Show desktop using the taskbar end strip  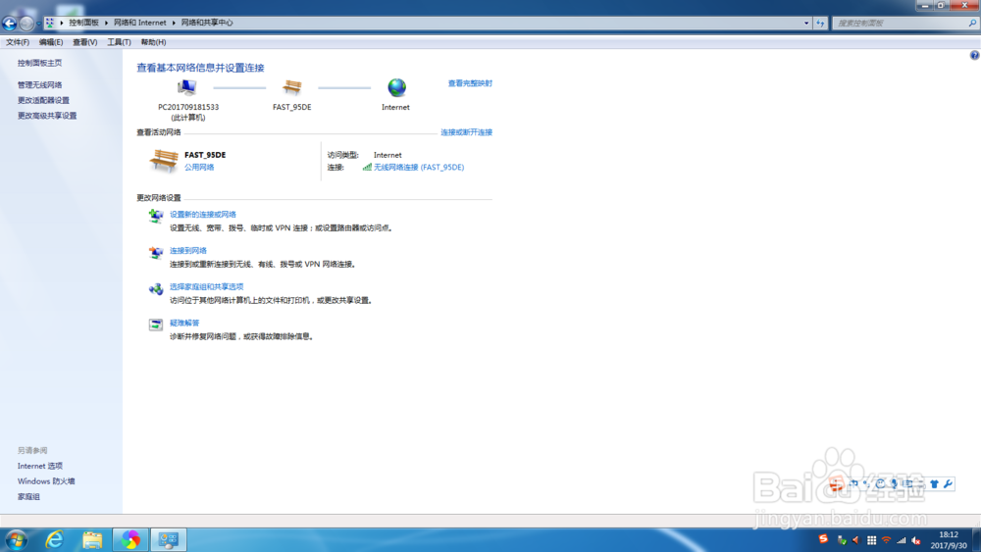[x=976, y=540]
